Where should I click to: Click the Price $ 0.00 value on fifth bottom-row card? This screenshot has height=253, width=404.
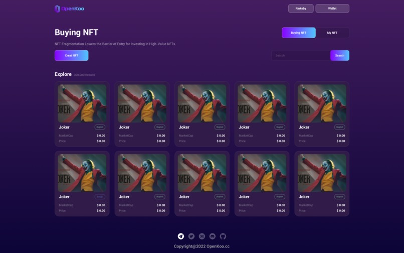pyautogui.click(x=341, y=211)
